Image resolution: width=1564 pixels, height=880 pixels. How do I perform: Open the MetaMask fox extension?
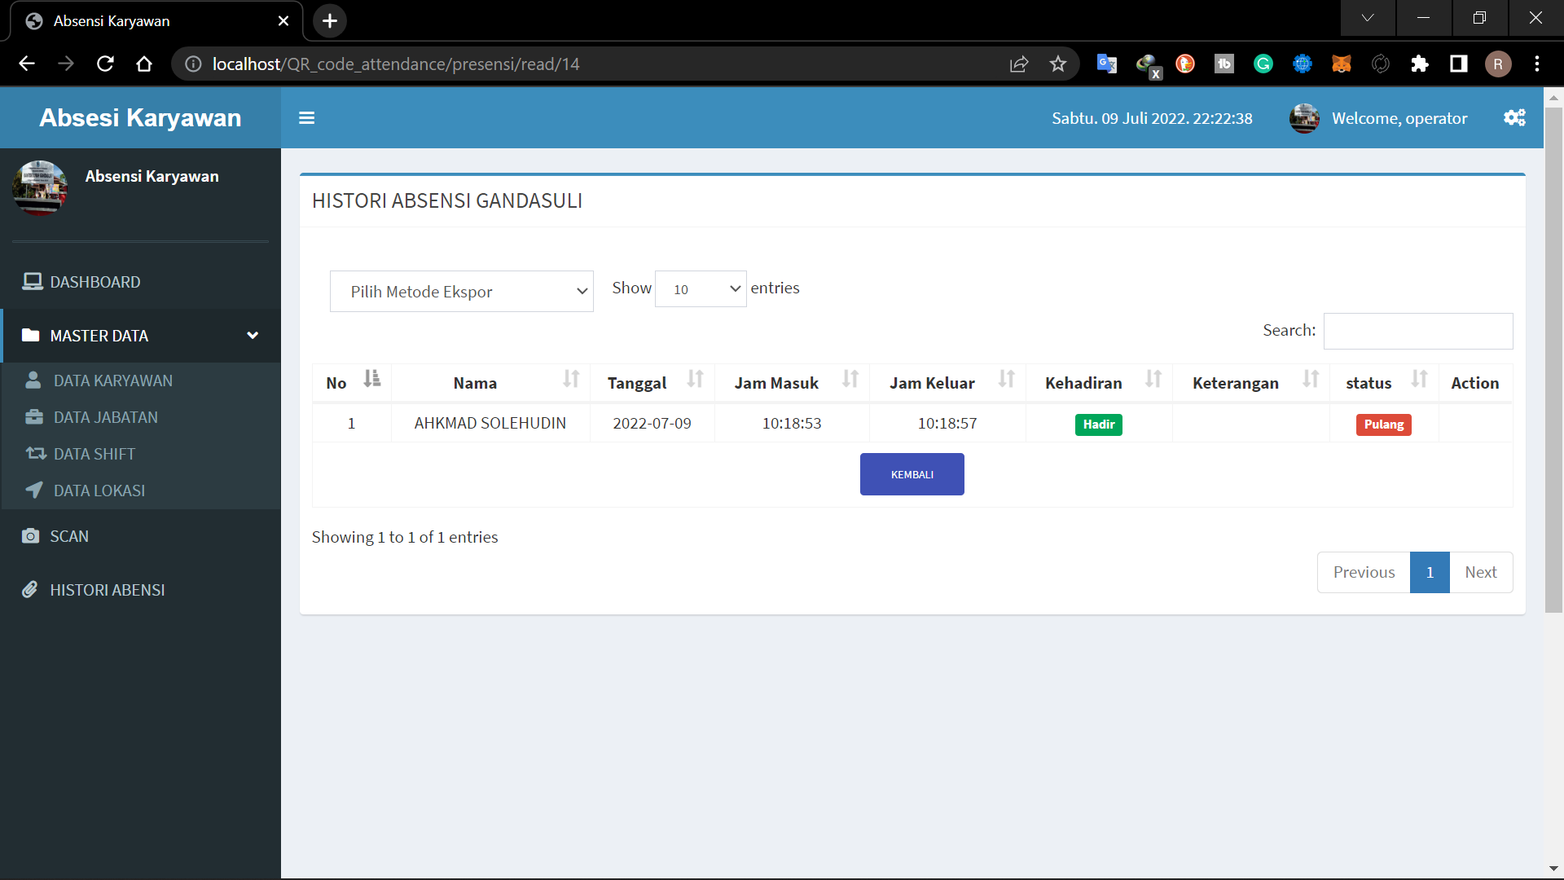click(x=1342, y=64)
